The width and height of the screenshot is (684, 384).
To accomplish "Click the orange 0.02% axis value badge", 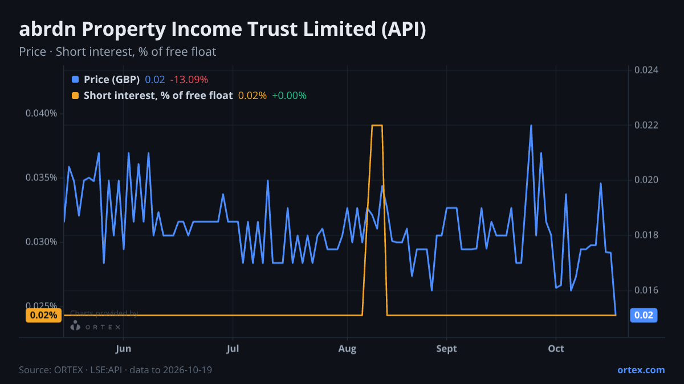I will point(43,315).
